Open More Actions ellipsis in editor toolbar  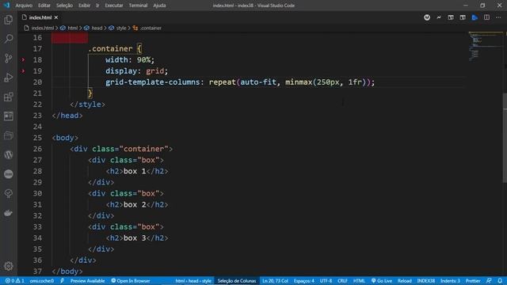(498, 17)
